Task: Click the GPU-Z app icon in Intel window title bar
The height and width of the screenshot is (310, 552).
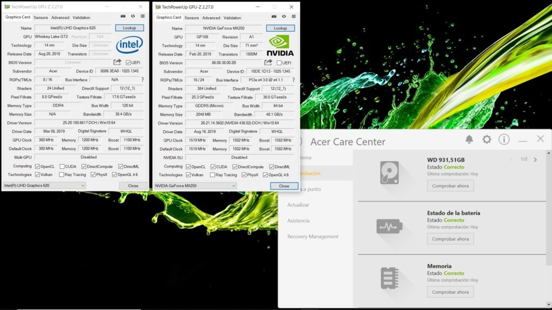Action: click(x=6, y=6)
